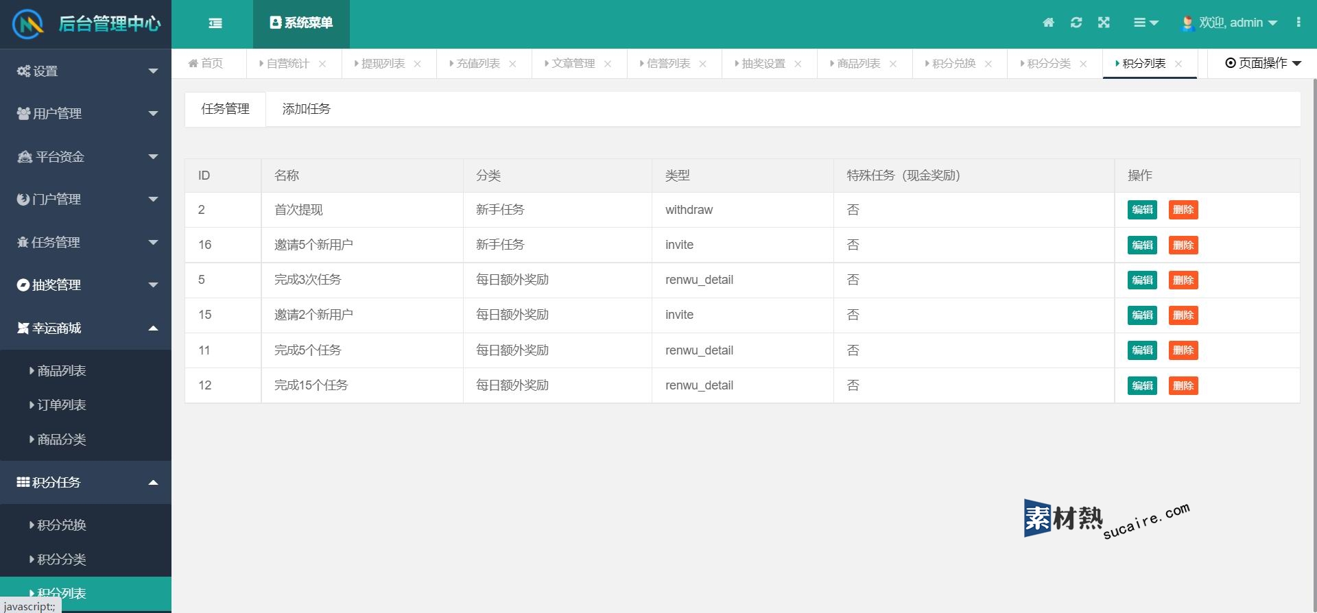1317x613 pixels.
Task: Expand the 平台资金 sidebar menu
Action: (x=86, y=157)
